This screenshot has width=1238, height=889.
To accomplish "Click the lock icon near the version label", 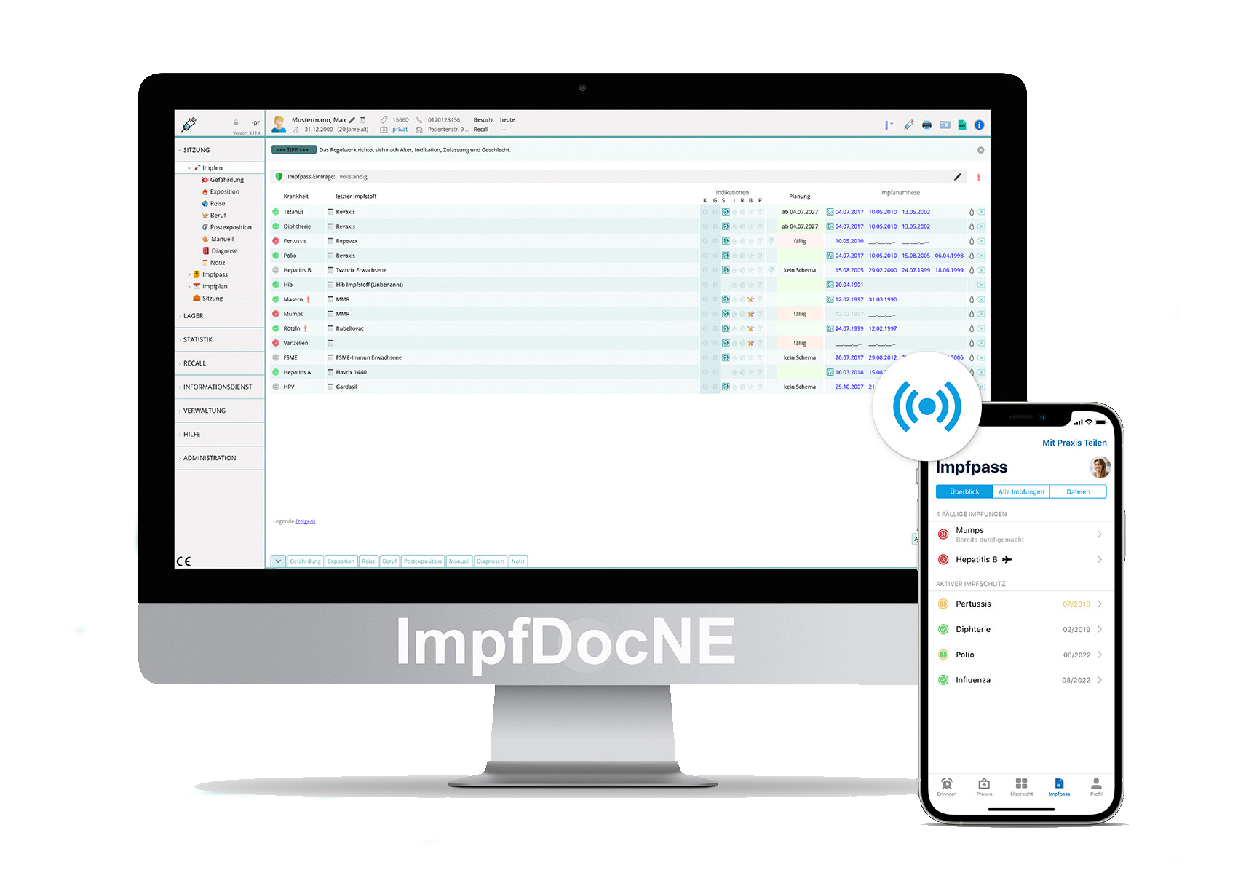I will click(x=236, y=122).
